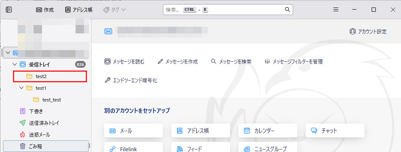This screenshot has height=152, width=401.
Task: Focus the 検索 search field
Action: point(228,10)
